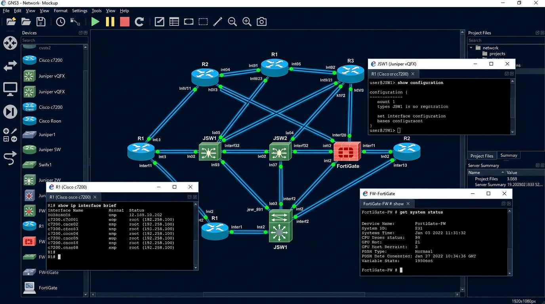Viewport: 545px width, 304px height.
Task: Open the File menu
Action: point(6,11)
